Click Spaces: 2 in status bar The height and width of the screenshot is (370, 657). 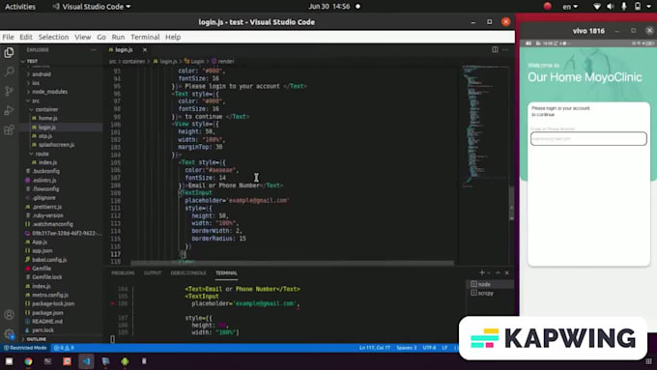tap(407, 348)
